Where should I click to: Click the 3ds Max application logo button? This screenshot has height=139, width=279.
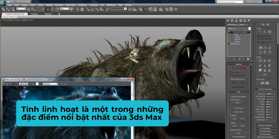(x=3, y=3)
